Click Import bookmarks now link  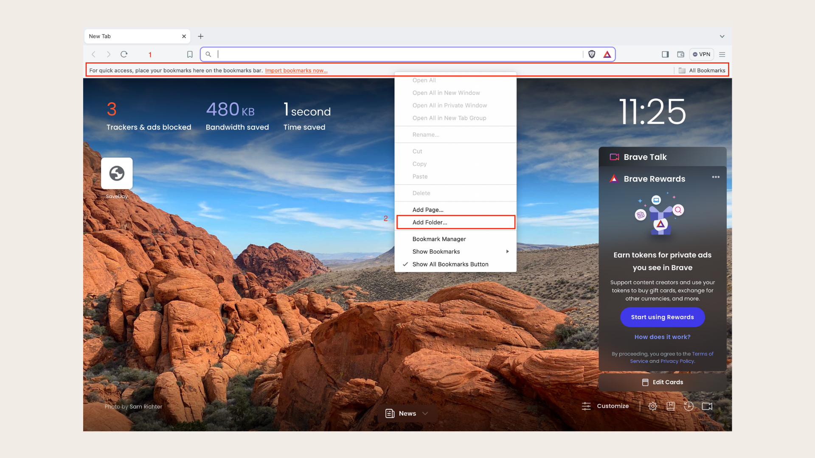(296, 70)
